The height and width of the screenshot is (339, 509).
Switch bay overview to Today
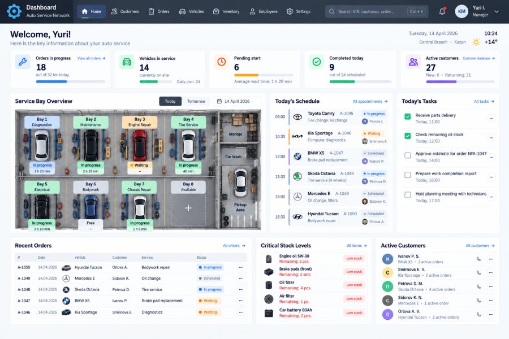[x=170, y=101]
